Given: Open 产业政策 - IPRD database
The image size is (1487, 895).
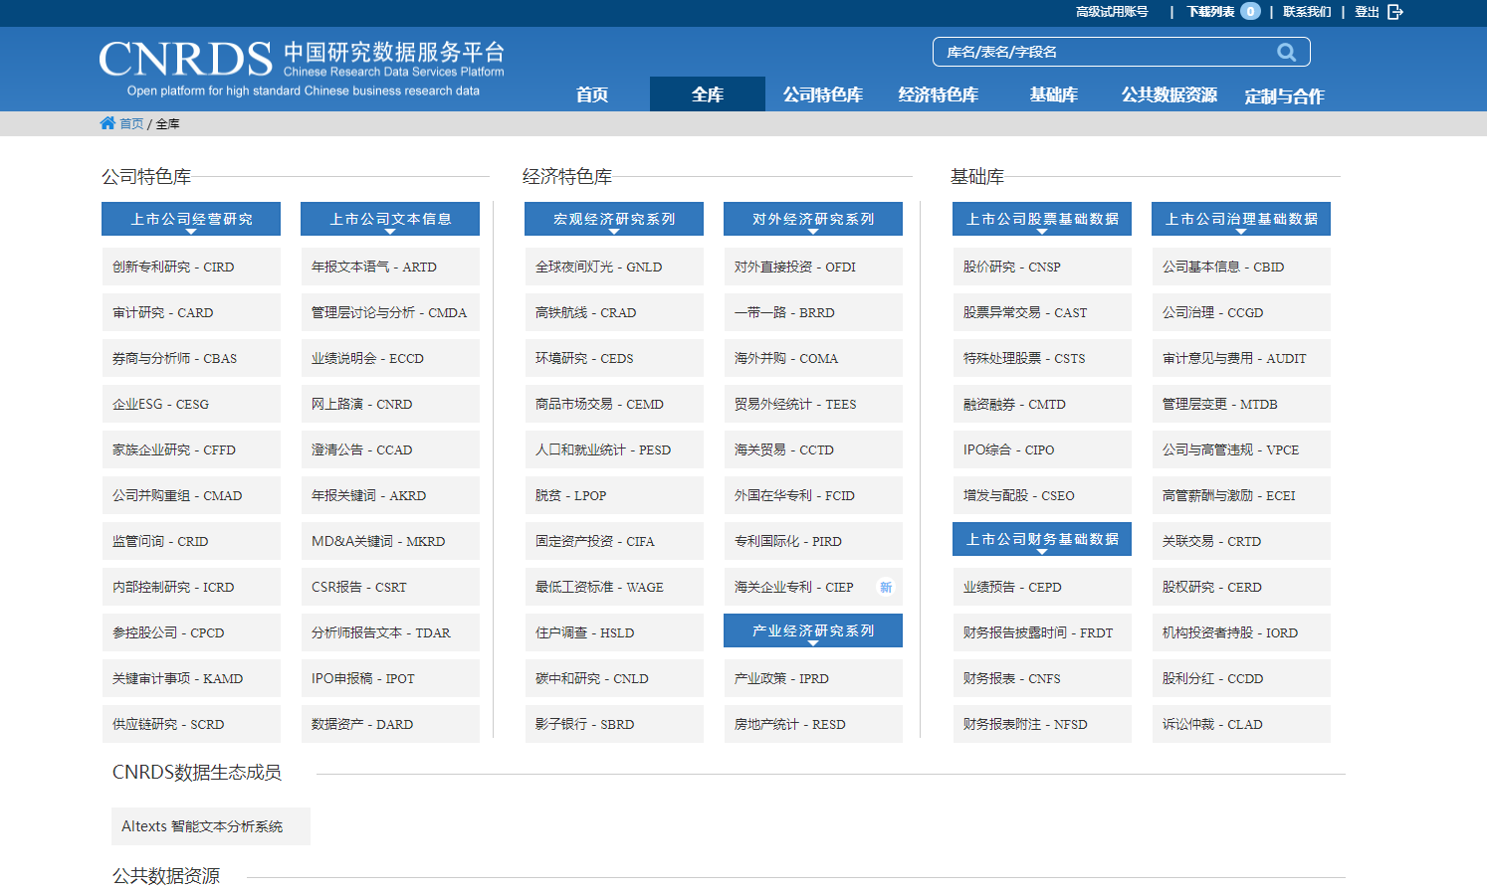Looking at the screenshot, I should pyautogui.click(x=813, y=678).
